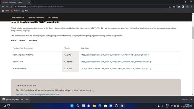Viewport: 194px width, 109px height.
Task: Open Learn more about automating downloads link
Action: 38,94
